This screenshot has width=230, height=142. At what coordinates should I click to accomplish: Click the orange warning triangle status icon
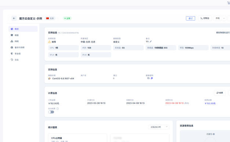50,42
